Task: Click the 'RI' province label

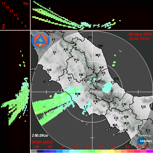Action: 86,80
